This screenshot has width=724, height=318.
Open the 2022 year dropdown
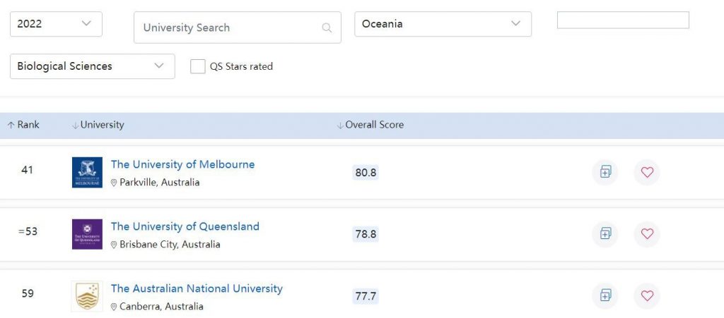click(x=56, y=24)
